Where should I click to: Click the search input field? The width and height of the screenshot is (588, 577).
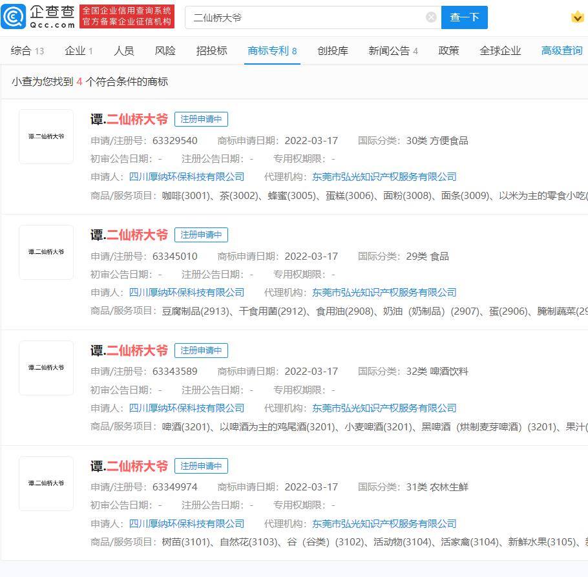point(313,17)
